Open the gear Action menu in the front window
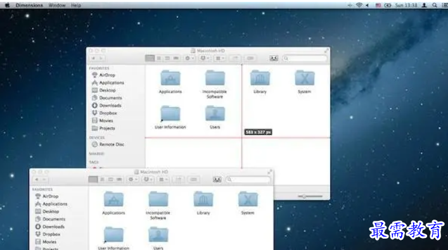This screenshot has height=250, width=448. (x=133, y=180)
